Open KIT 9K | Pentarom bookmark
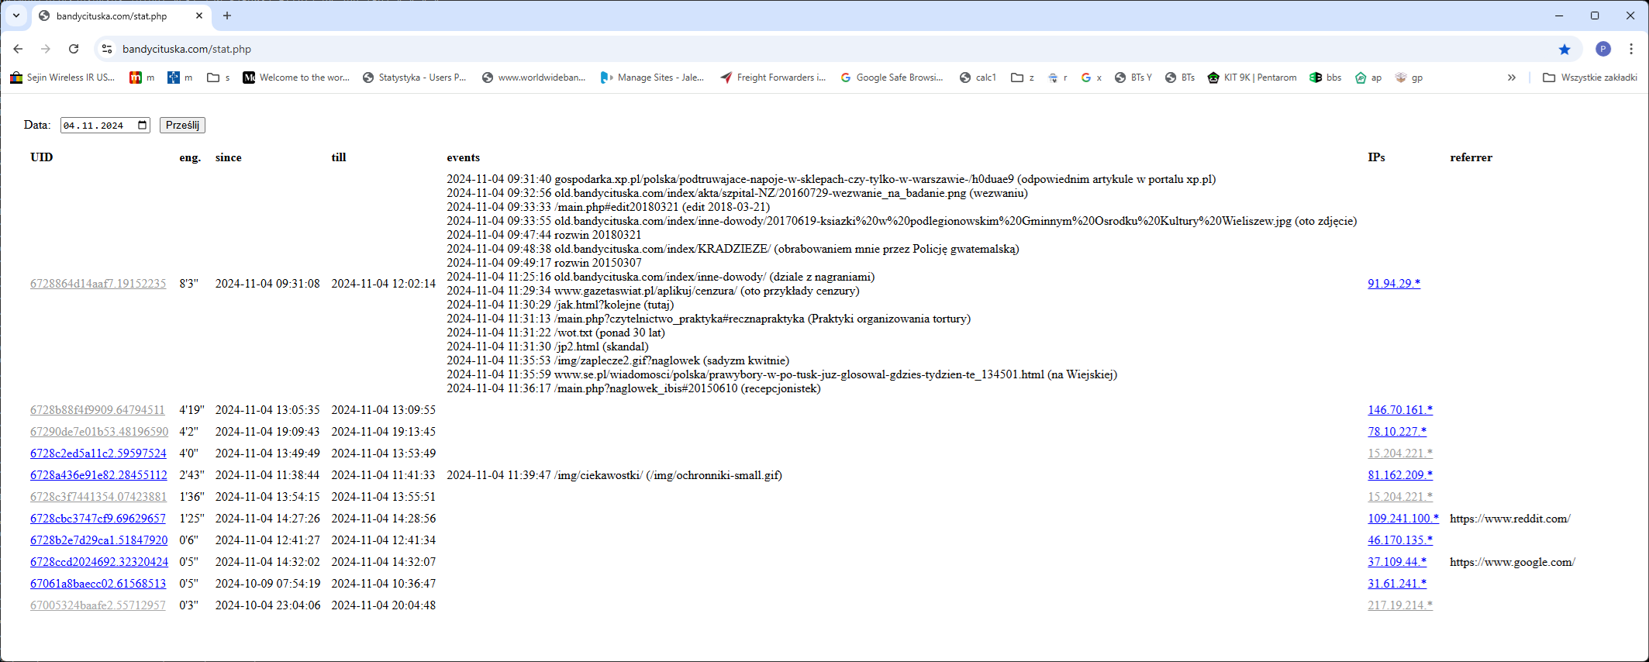This screenshot has width=1649, height=662. 1252,78
